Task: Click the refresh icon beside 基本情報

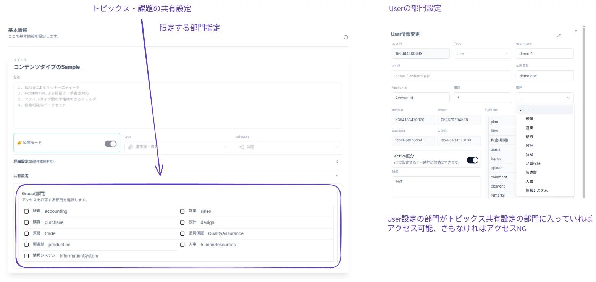Action: point(346,37)
